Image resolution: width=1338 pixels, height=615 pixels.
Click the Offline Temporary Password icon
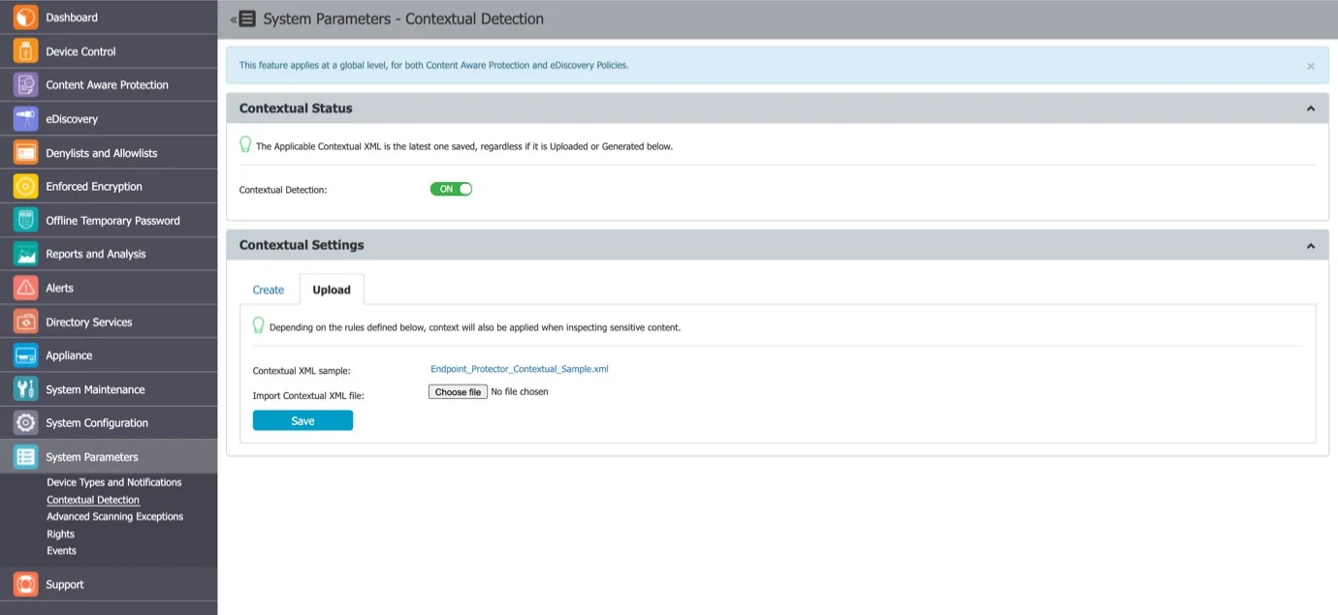[x=25, y=220]
